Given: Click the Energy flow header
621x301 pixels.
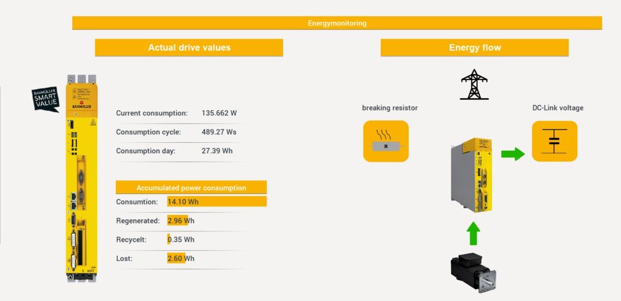Looking at the screenshot, I should pos(474,48).
